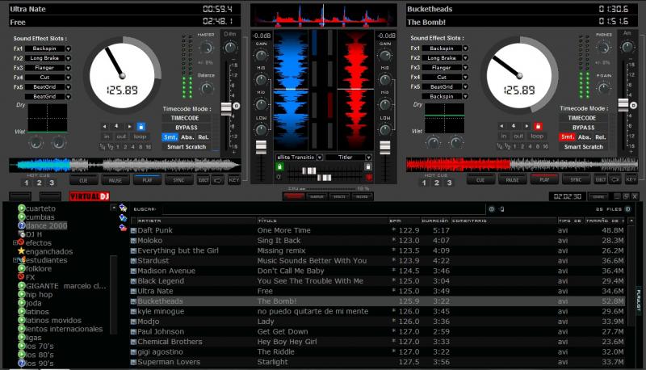Viewport: 646px width, 370px height.
Task: Open the vertical PLAYLIST side tab
Action: click(x=639, y=300)
